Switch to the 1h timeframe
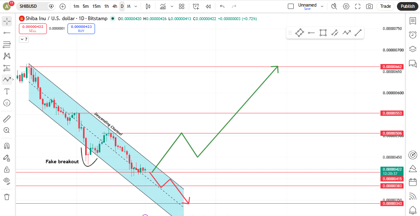The image size is (420, 216). click(107, 7)
